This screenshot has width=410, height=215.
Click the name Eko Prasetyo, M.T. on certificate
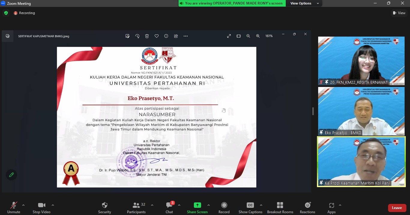tap(151, 98)
